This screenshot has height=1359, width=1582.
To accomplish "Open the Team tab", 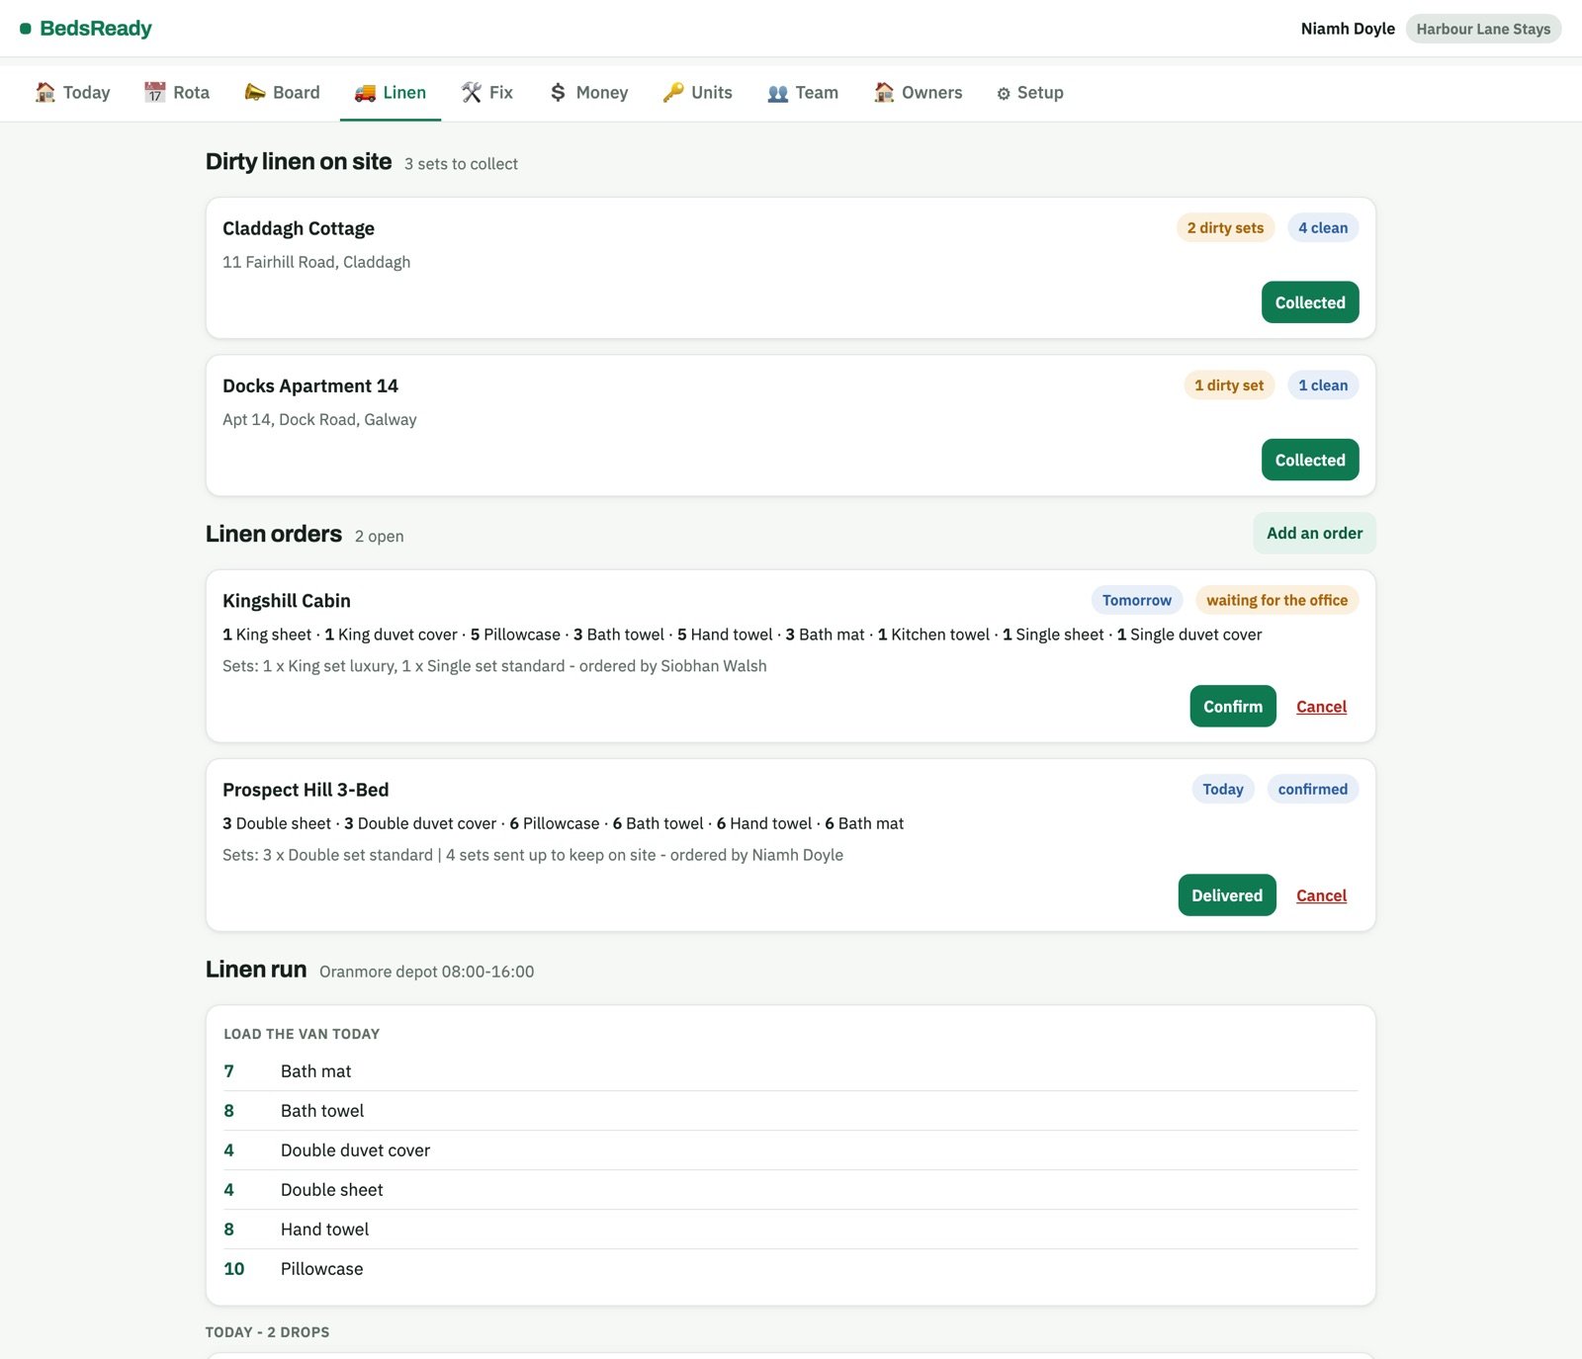I will point(803,92).
